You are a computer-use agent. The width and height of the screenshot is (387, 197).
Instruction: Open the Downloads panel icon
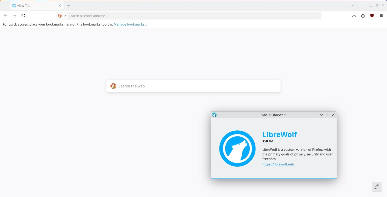(354, 16)
